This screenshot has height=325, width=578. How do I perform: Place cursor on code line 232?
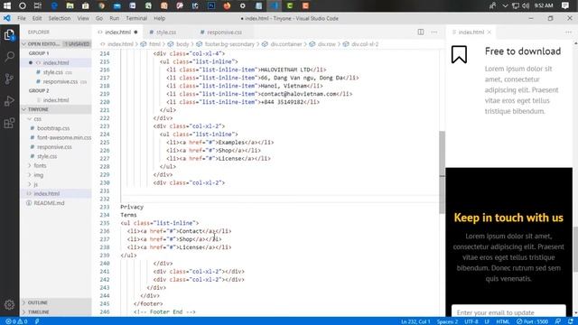click(279, 199)
